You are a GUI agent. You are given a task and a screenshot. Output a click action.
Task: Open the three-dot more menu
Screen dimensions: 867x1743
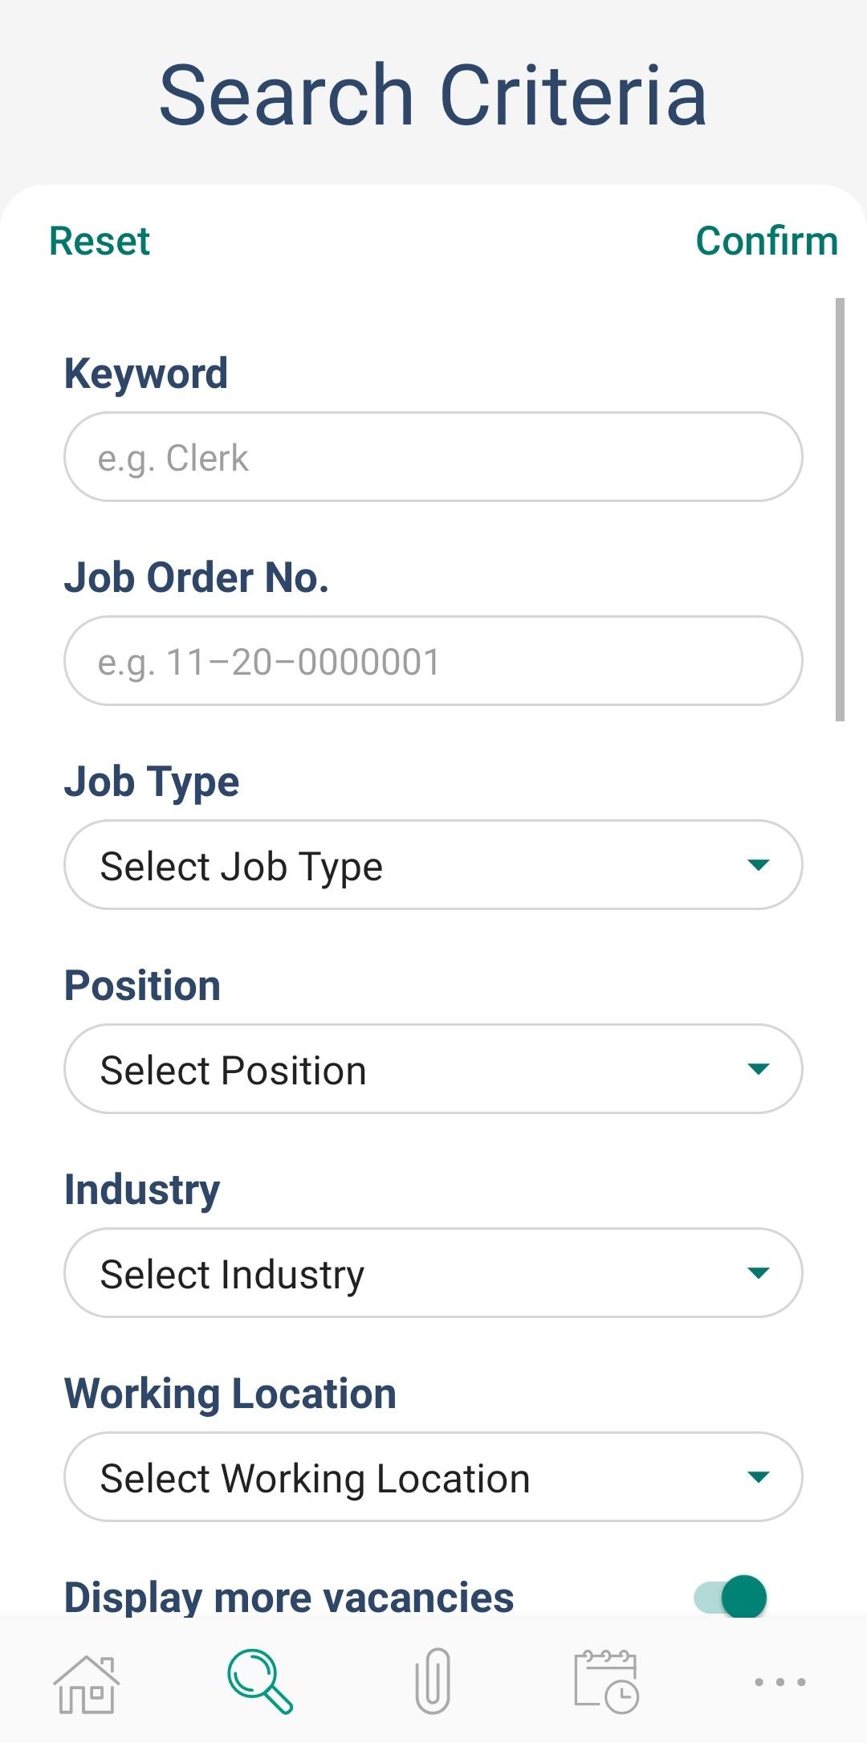[779, 1681]
